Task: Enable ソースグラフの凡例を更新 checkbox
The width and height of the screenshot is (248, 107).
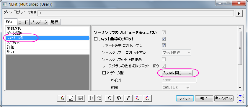Action: (x=164, y=60)
